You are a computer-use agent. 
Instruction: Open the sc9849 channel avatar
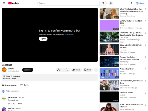tap(4, 70)
